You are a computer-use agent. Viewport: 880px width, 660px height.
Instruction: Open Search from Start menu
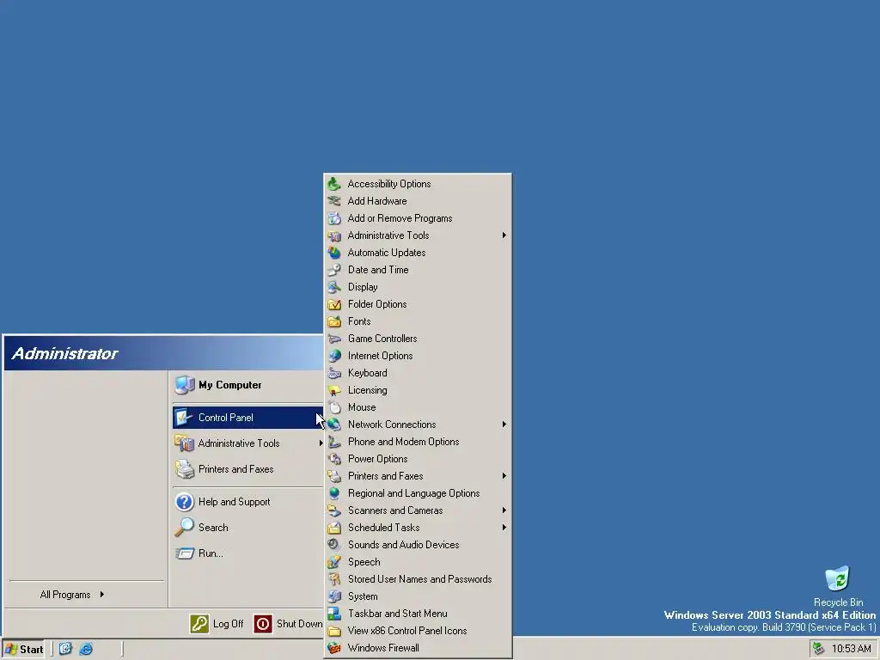click(248, 528)
